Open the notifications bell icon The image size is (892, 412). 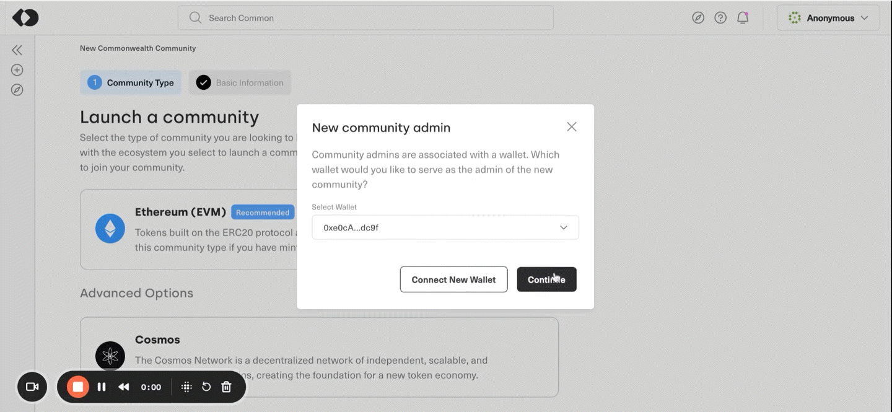tap(743, 18)
